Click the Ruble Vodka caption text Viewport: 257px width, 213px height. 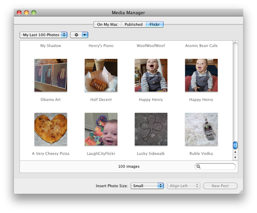[201, 153]
